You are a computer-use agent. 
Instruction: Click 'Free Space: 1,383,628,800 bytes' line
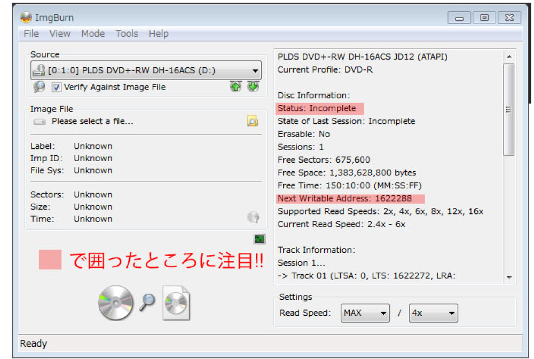347,173
